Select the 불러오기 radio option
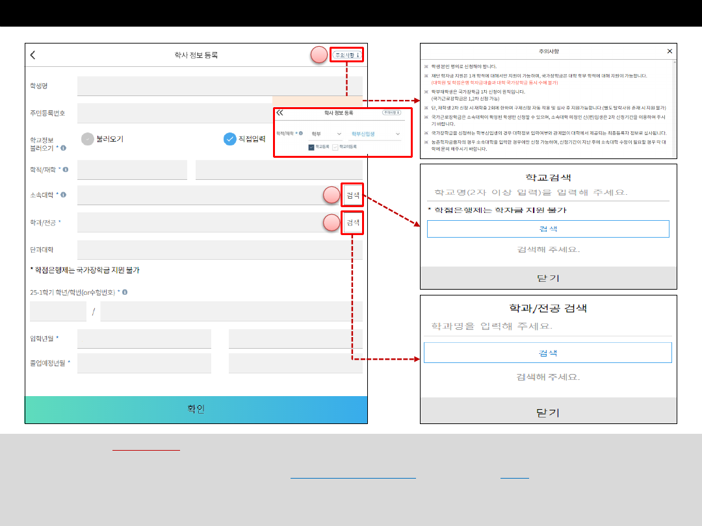Image resolution: width=702 pixels, height=526 pixels. (88, 139)
